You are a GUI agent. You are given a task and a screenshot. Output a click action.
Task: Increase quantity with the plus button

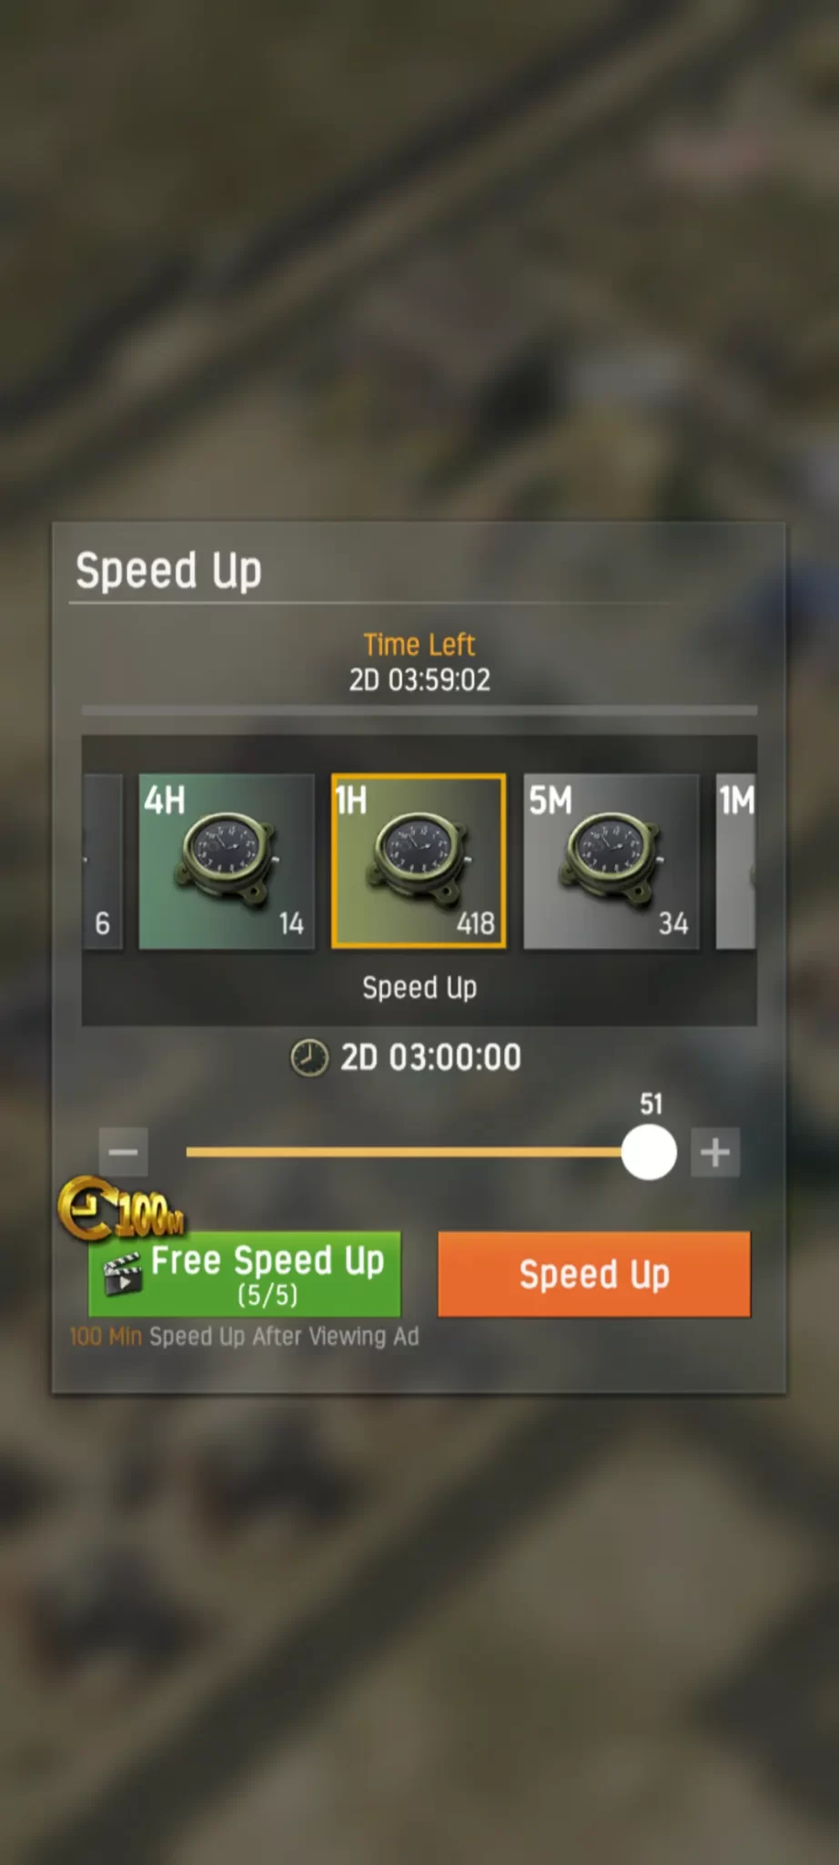(x=715, y=1152)
